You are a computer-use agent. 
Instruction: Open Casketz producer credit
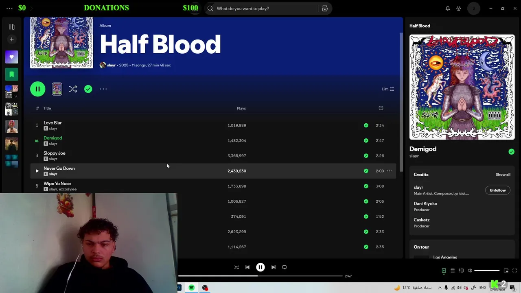pos(422,220)
